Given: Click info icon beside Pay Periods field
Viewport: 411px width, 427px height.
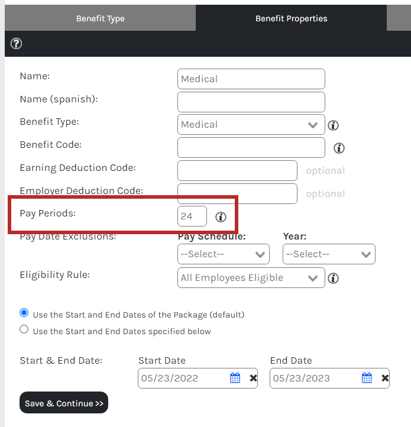Looking at the screenshot, I should (x=221, y=217).
